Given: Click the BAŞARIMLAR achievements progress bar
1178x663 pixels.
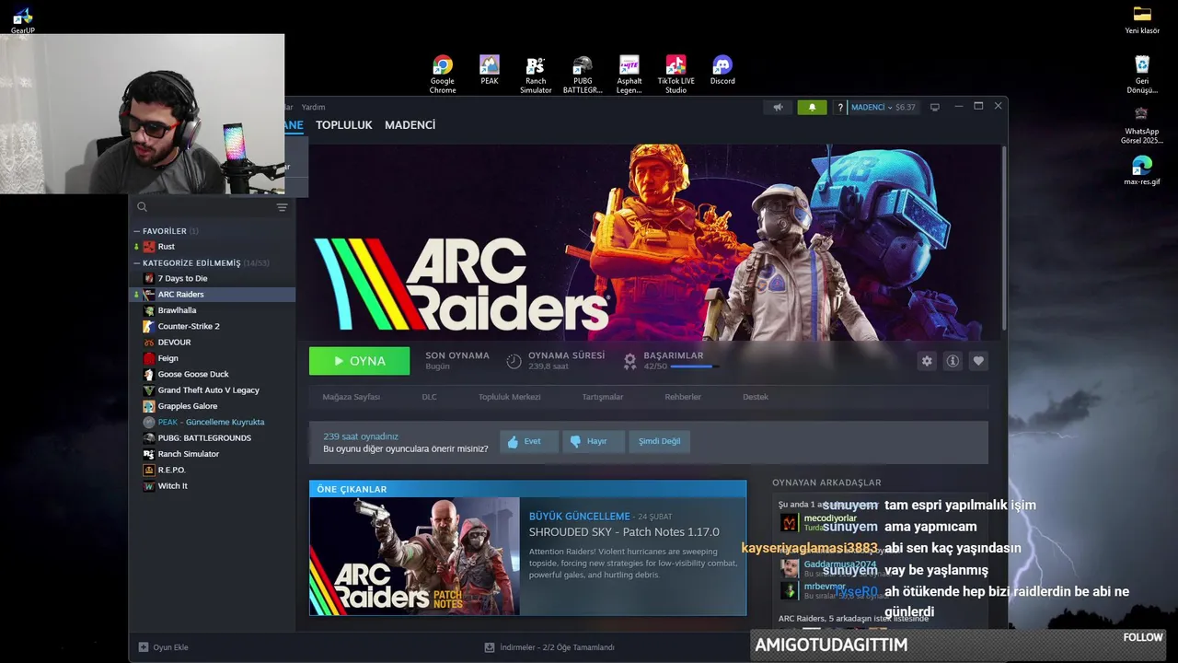Looking at the screenshot, I should point(694,366).
